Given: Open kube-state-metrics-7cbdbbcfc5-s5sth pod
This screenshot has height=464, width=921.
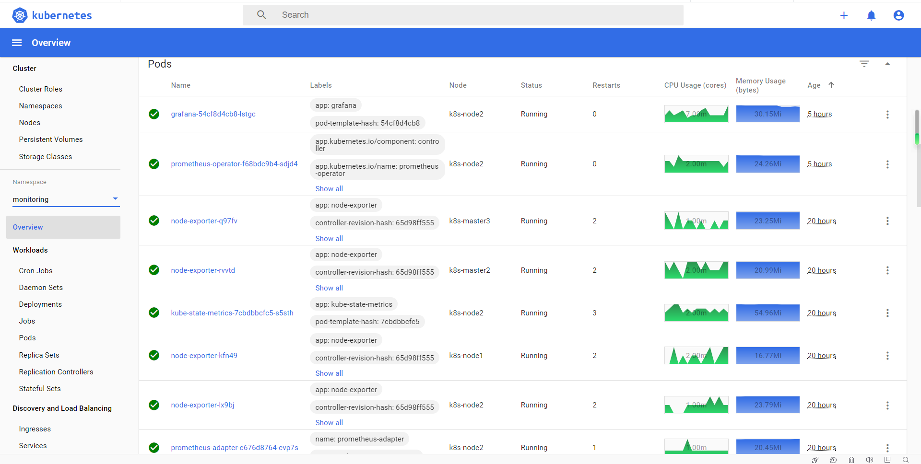Looking at the screenshot, I should coord(232,313).
